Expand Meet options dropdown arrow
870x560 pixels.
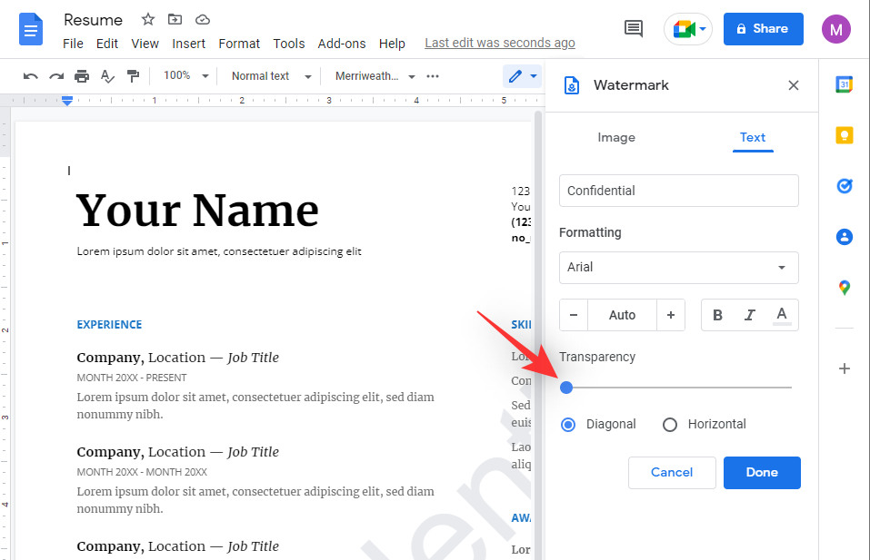703,29
